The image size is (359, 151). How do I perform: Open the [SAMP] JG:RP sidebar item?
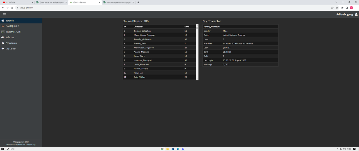(x=21, y=26)
